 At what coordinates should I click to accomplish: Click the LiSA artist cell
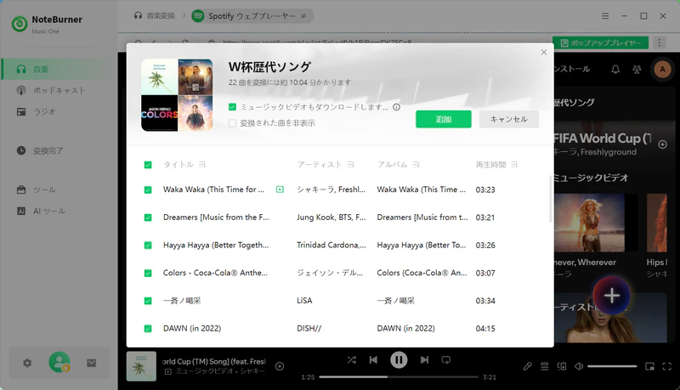304,301
